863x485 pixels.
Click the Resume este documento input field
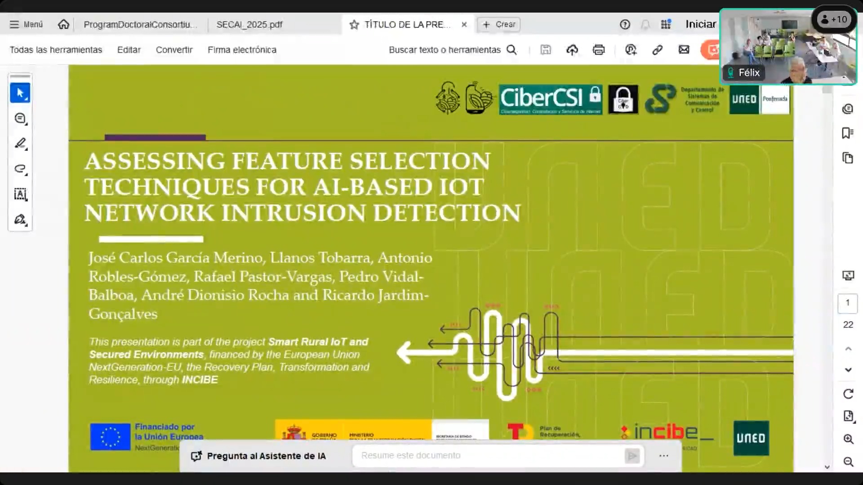click(x=489, y=455)
